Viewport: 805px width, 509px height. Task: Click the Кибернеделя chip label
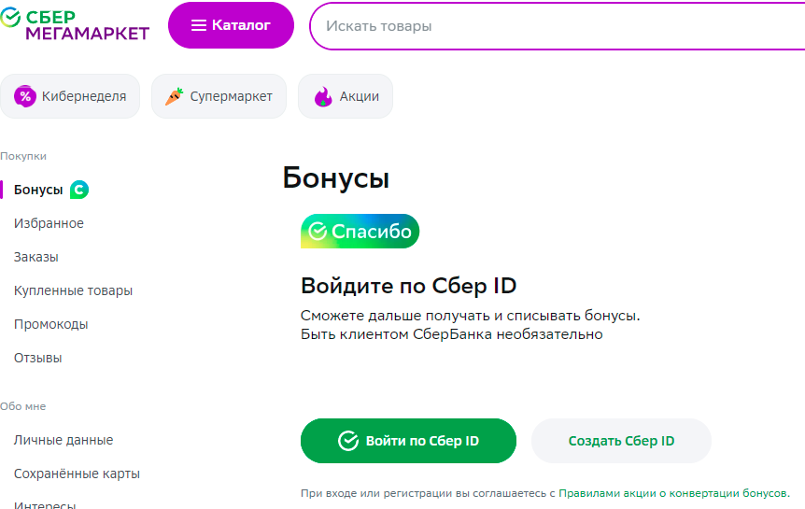pos(84,96)
